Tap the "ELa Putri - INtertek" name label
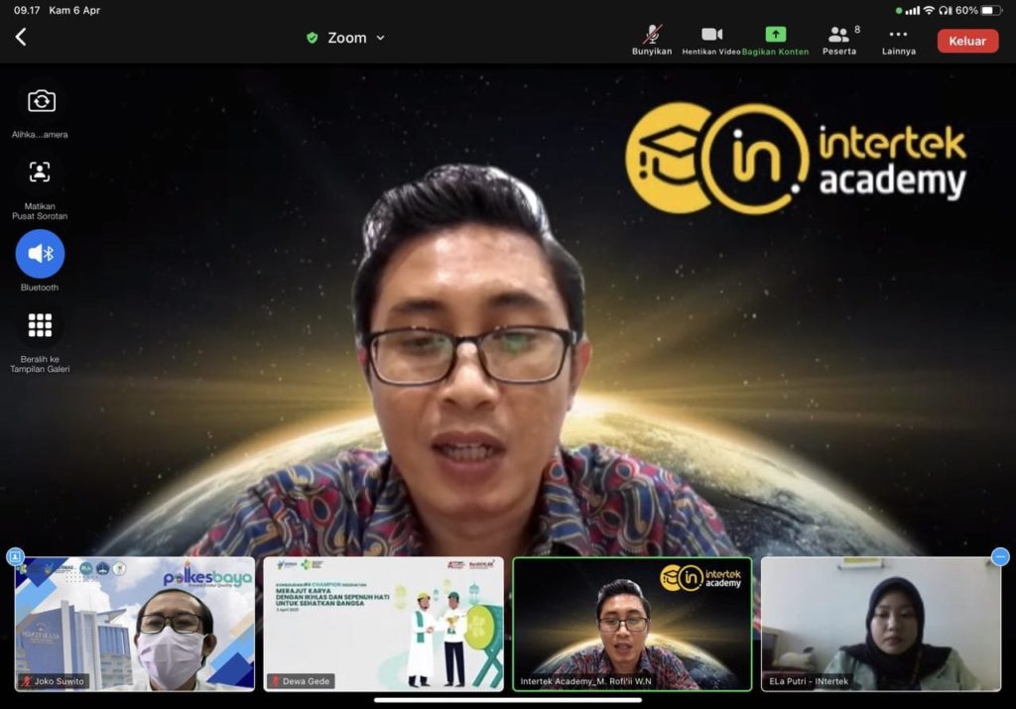Viewport: 1016px width, 709px height. tap(809, 681)
